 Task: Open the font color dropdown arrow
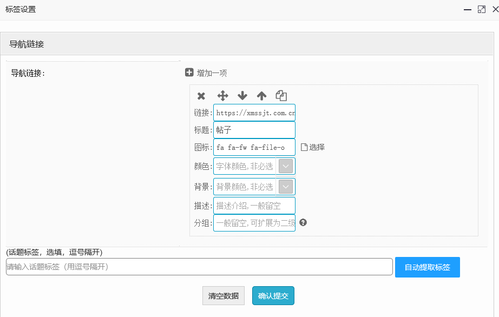(286, 166)
